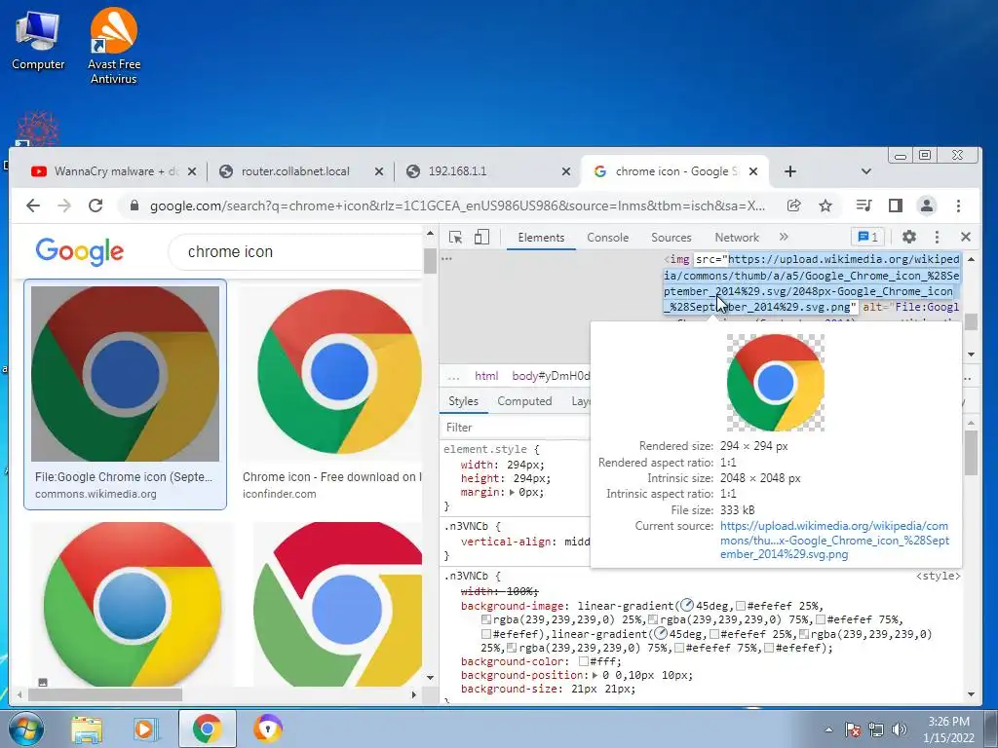Open the <style> source link

(x=938, y=577)
